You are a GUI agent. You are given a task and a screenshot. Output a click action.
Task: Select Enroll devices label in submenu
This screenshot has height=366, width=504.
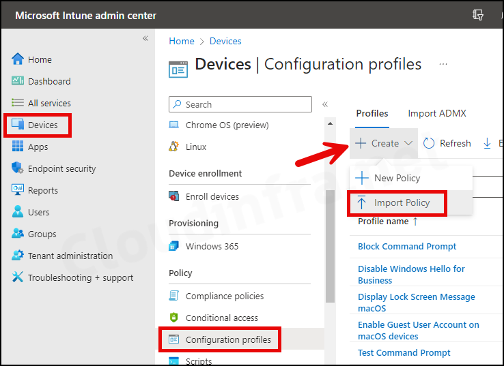(212, 196)
